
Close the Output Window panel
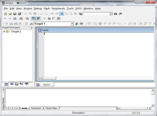click(3, 90)
